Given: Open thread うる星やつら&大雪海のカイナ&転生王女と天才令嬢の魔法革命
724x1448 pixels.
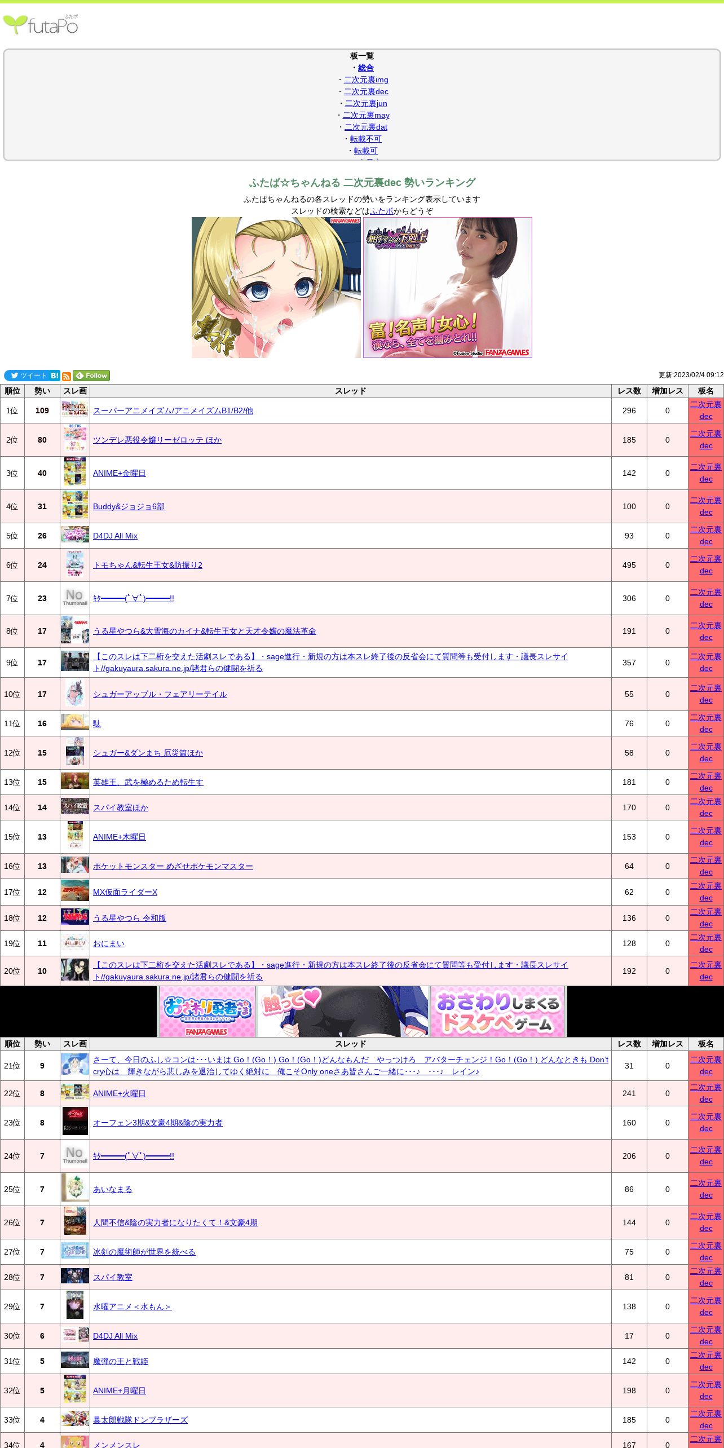Looking at the screenshot, I should tap(205, 631).
